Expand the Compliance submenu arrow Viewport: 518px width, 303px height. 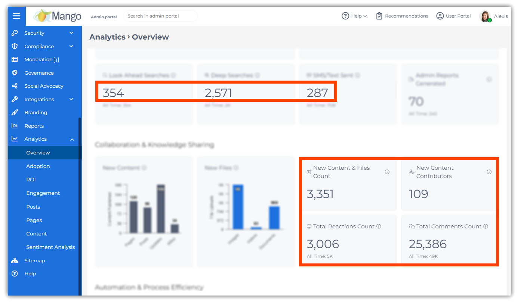tap(71, 46)
